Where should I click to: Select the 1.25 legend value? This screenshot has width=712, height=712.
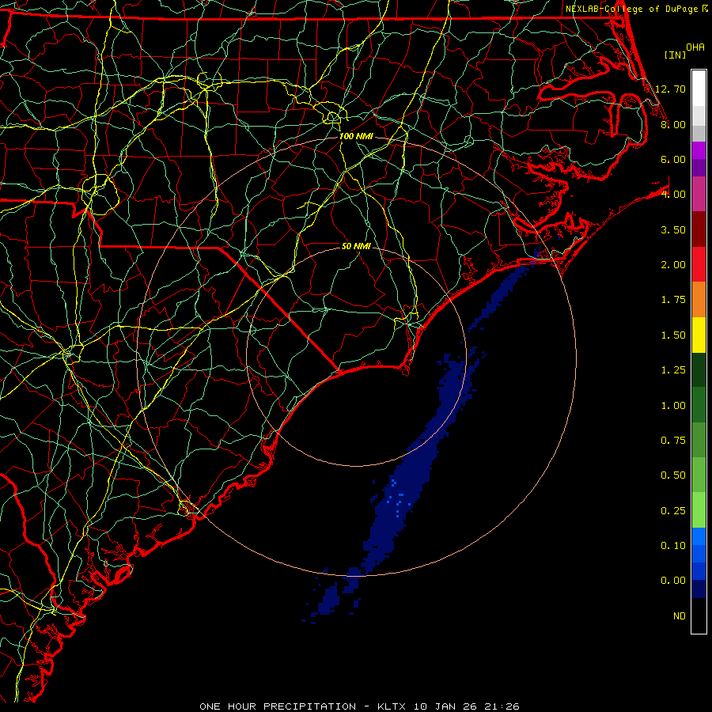[673, 370]
